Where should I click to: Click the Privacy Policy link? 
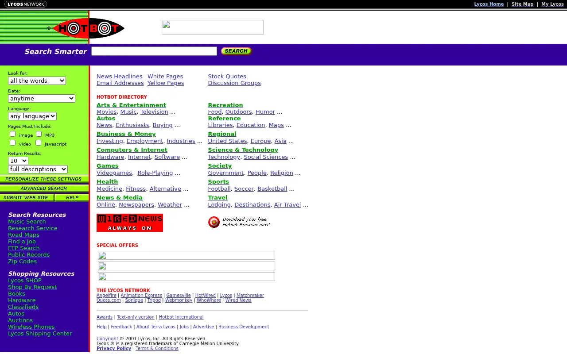[x=114, y=349]
